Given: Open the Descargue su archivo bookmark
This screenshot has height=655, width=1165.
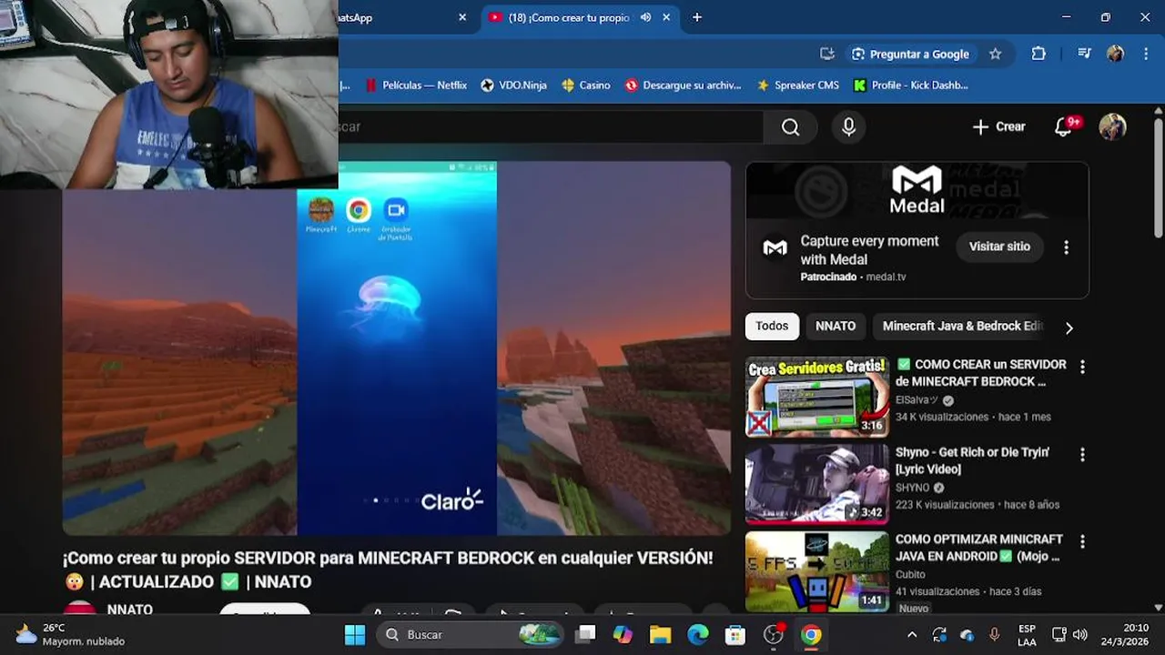Looking at the screenshot, I should pos(684,86).
